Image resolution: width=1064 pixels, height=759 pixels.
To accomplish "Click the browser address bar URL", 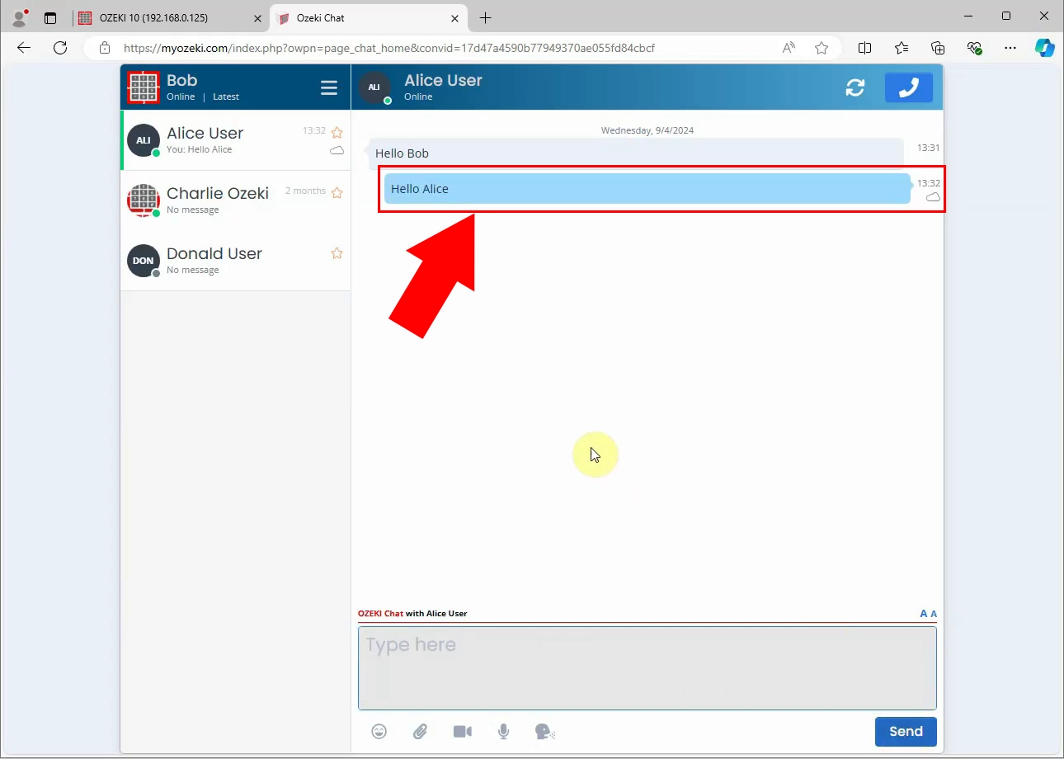I will [389, 48].
